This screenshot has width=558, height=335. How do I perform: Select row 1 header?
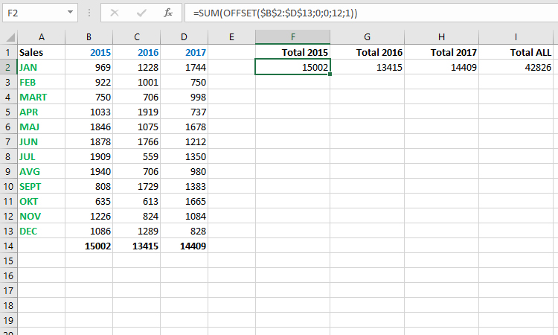click(8, 52)
